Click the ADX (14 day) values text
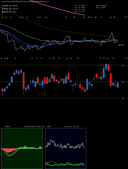 point(71,126)
